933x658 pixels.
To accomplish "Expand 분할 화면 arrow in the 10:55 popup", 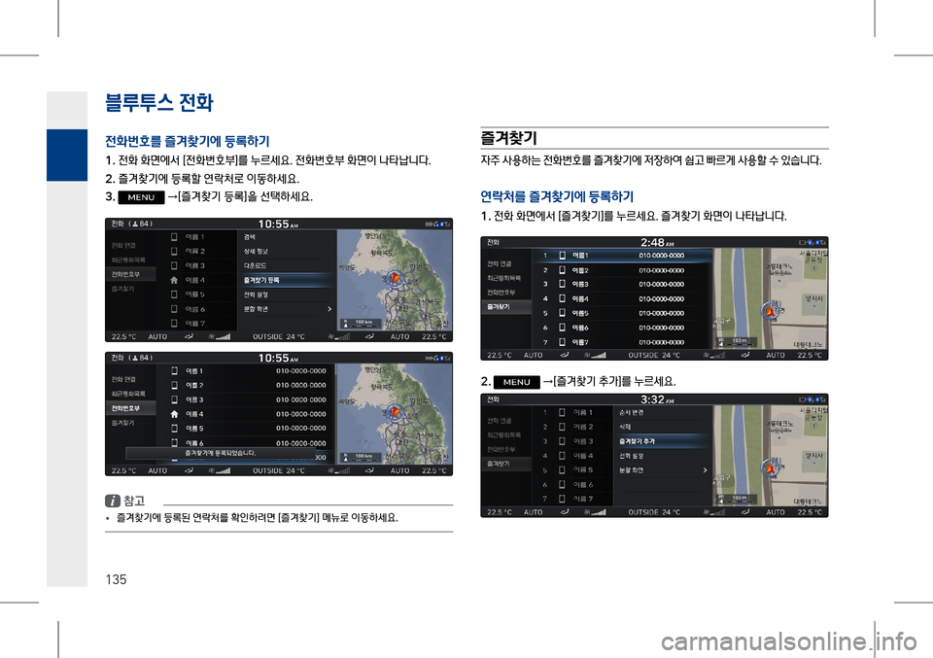I will pyautogui.click(x=329, y=309).
